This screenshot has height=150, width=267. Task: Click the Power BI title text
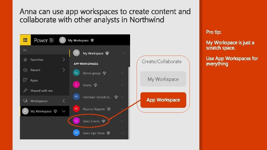click(x=44, y=40)
